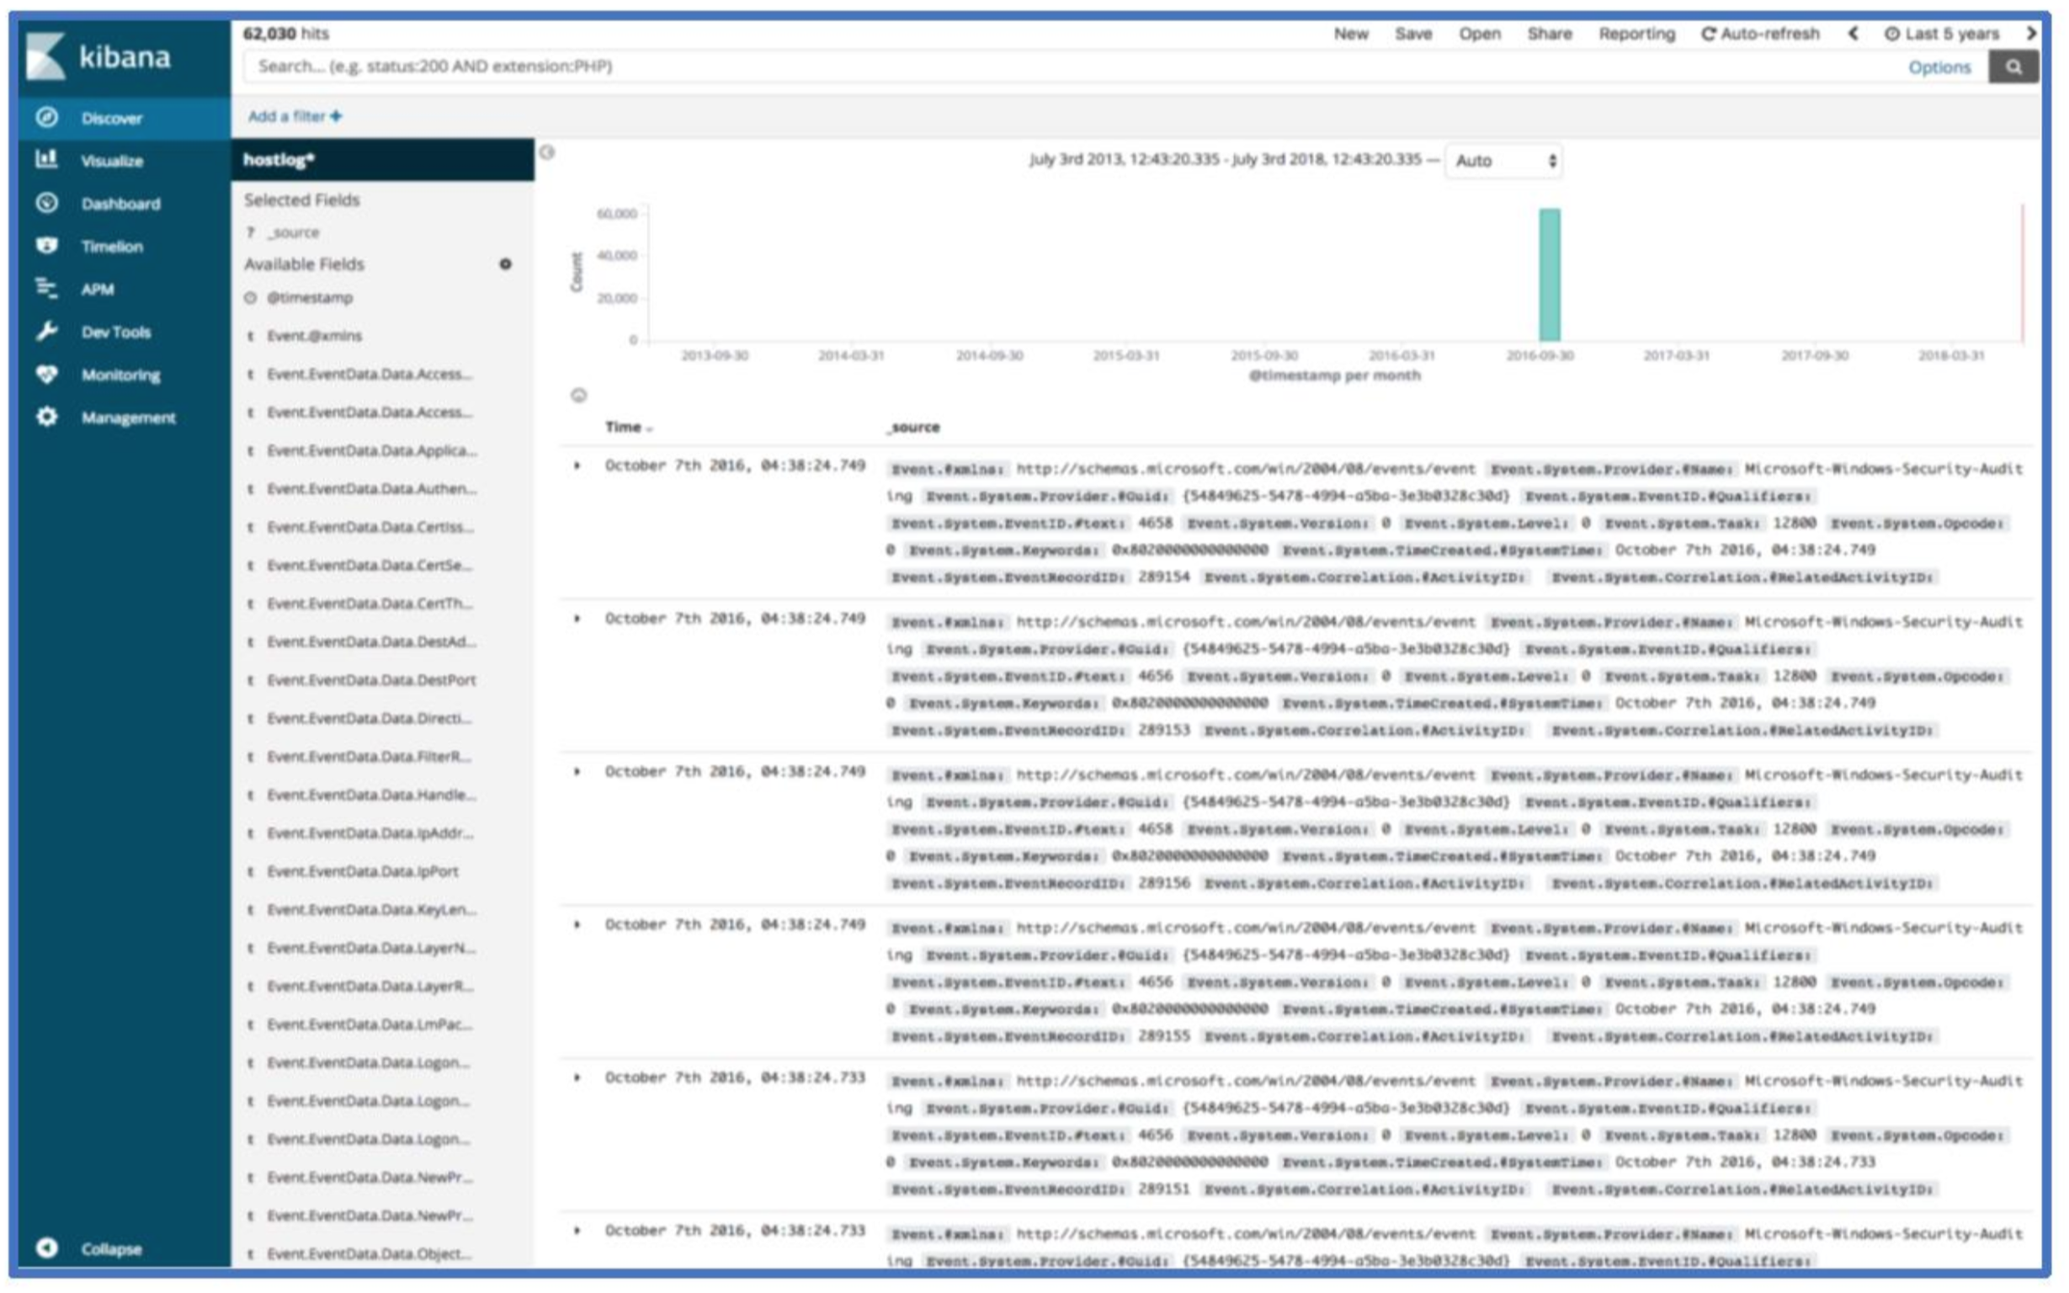This screenshot has height=1293, width=2069.
Task: Expand row with EventRecordID 289155
Action: [577, 924]
